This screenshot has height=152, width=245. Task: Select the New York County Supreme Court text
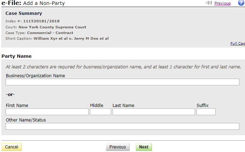[52, 27]
